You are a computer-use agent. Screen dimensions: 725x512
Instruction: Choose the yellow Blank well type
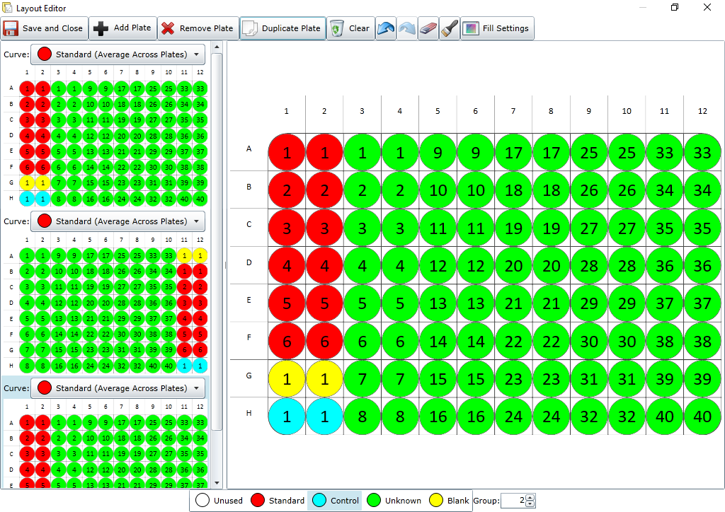point(450,501)
